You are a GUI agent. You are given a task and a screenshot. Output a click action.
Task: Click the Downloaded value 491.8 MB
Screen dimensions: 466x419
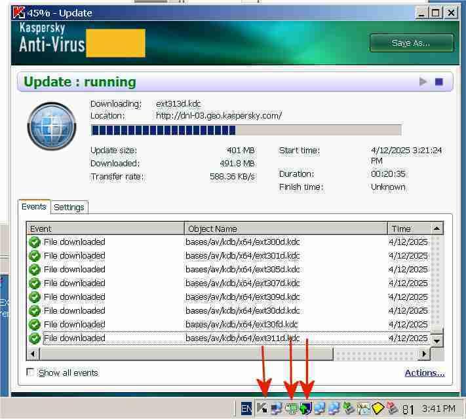237,163
